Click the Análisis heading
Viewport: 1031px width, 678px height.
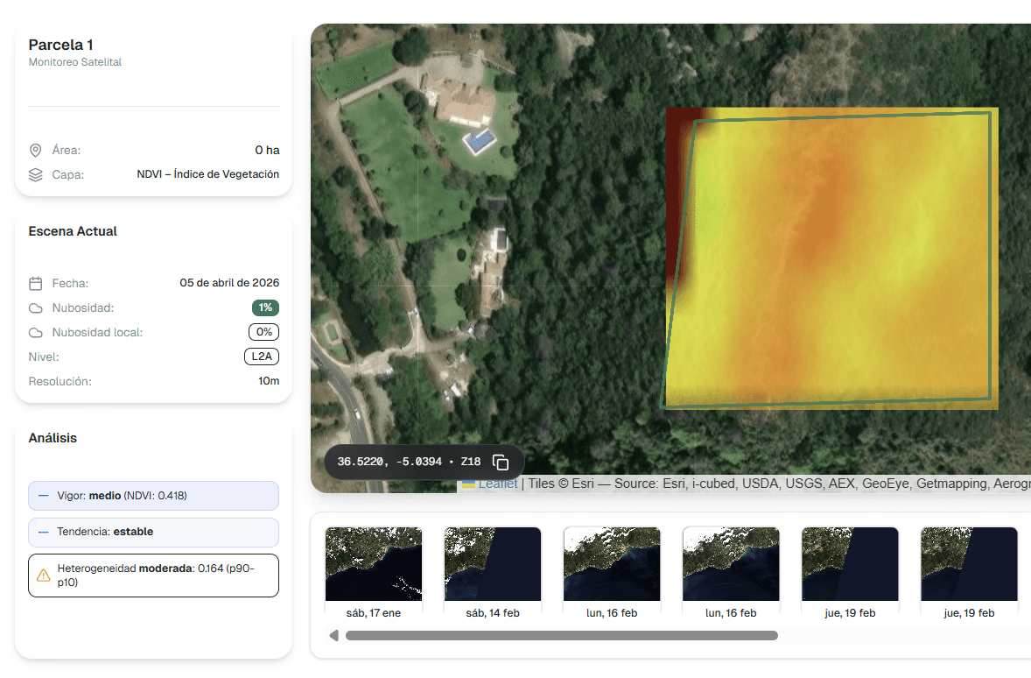[53, 438]
